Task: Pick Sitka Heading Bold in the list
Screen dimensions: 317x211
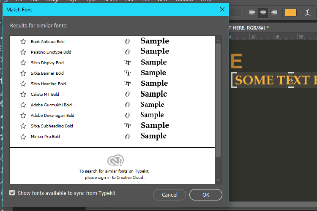Action: click(48, 84)
